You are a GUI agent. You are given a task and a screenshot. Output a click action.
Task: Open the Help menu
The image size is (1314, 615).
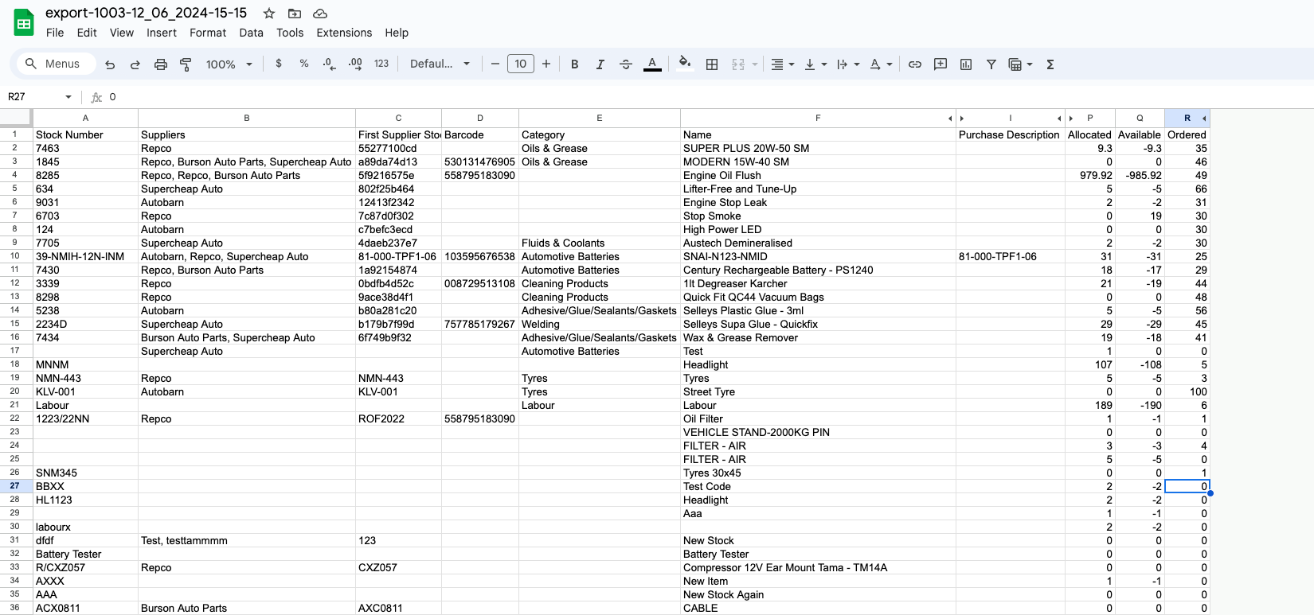pos(397,33)
